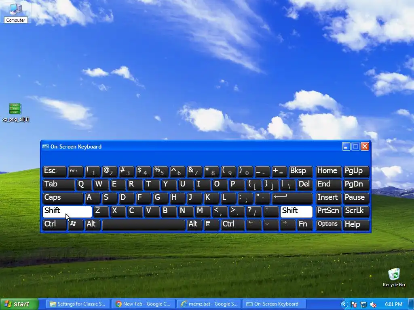Viewport: 414px width, 310px height.
Task: Minimize the On-Screen Keyboard window
Action: point(346,146)
